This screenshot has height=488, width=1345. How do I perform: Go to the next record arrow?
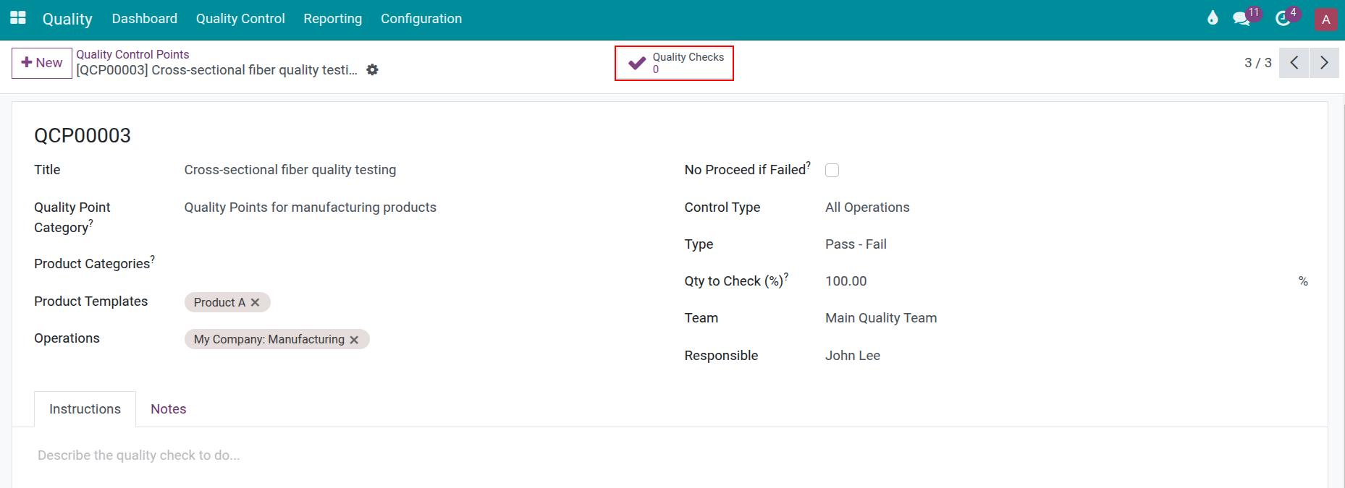pyautogui.click(x=1324, y=63)
